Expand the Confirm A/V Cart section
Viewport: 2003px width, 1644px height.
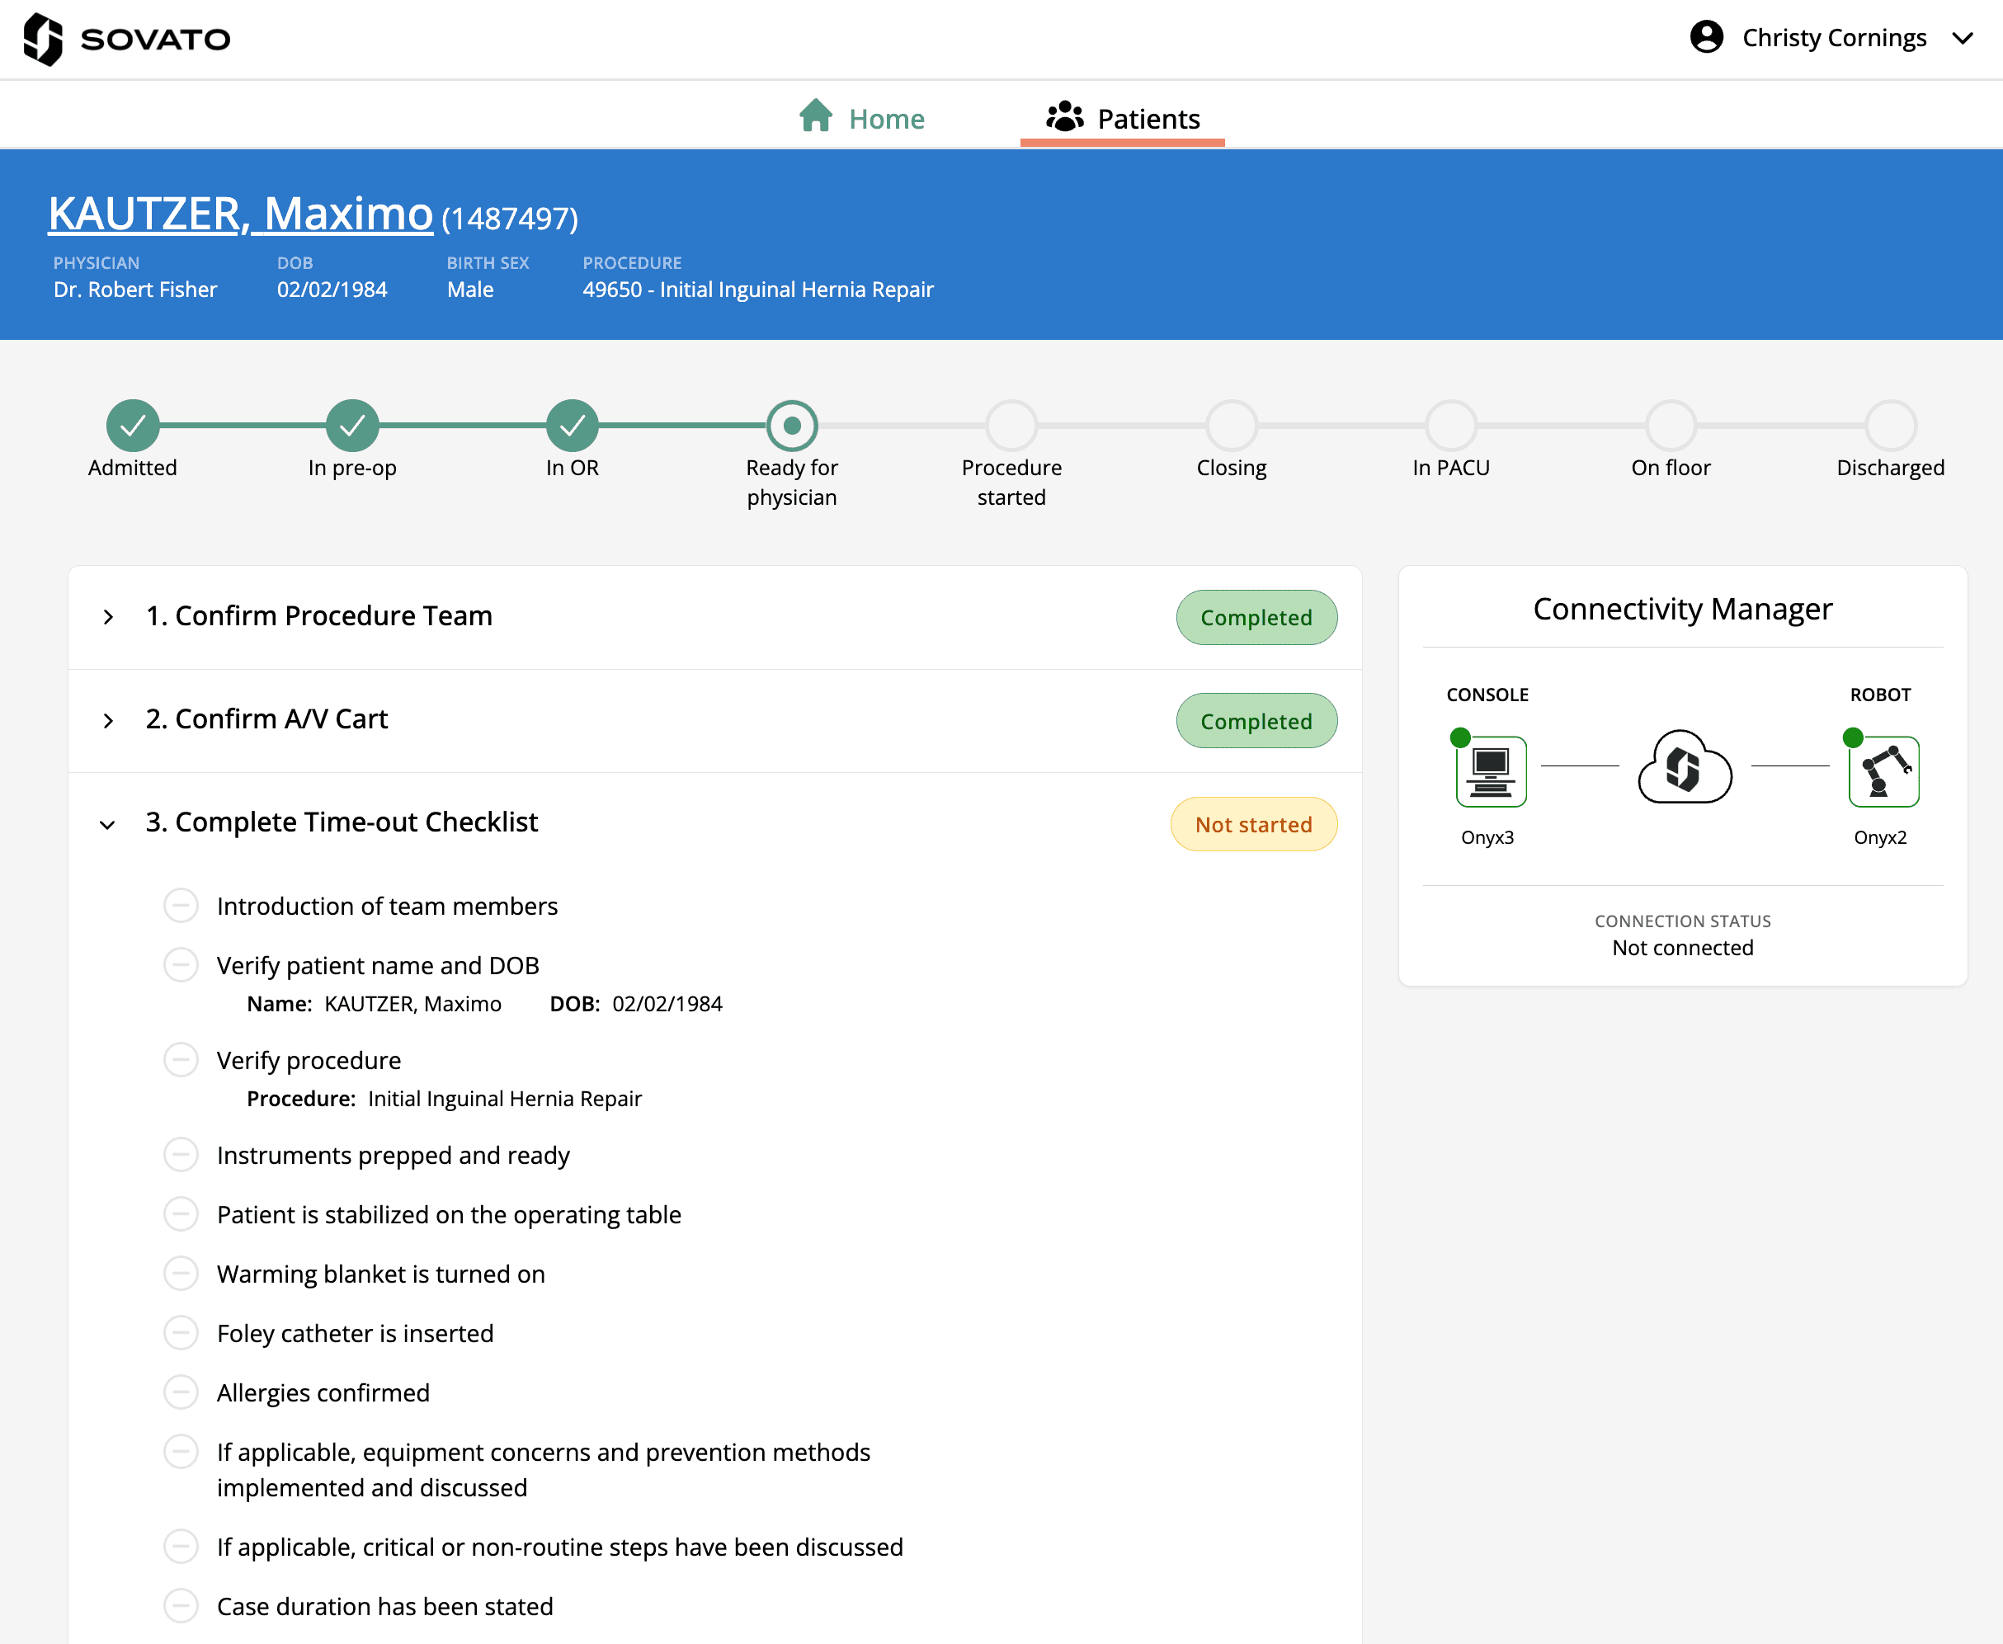(x=108, y=721)
